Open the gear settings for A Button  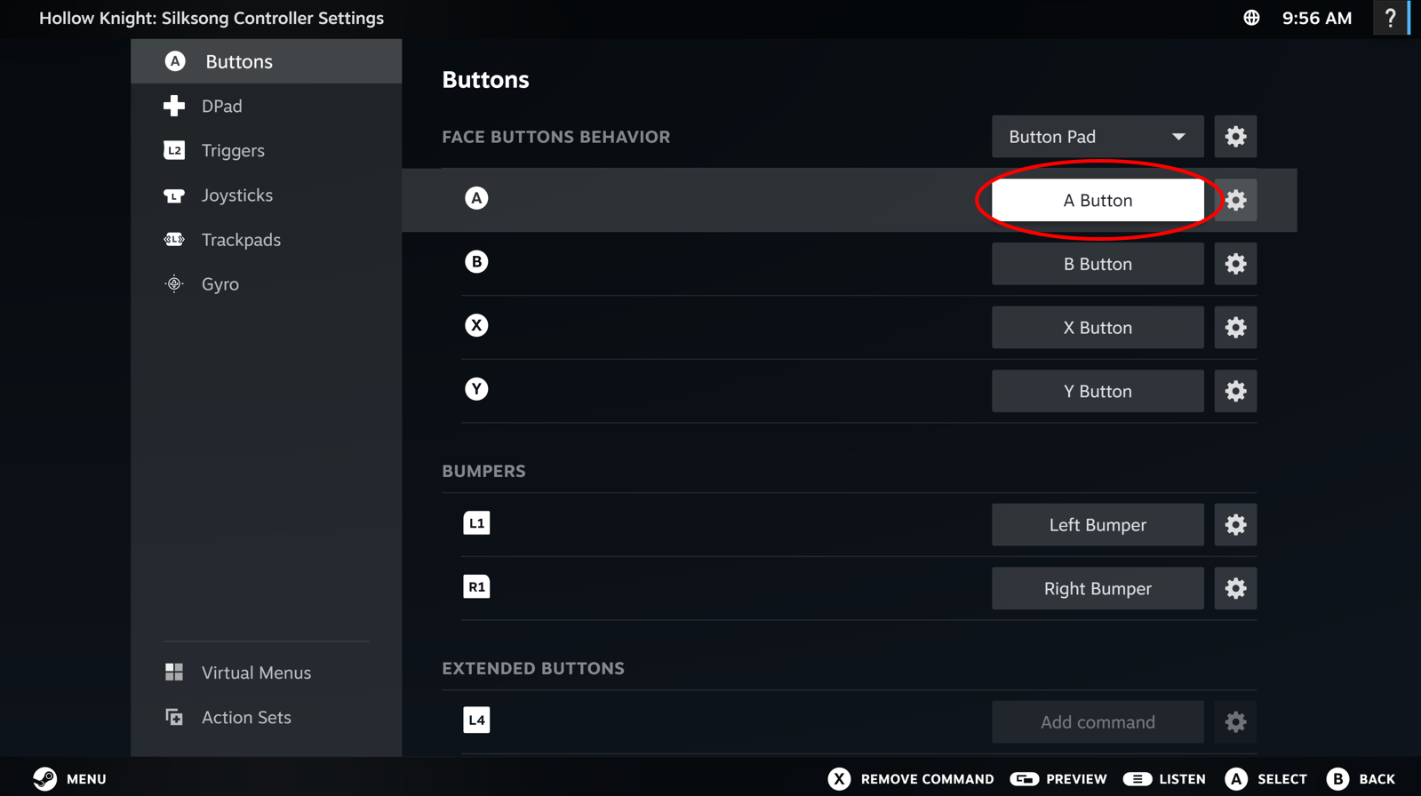pos(1235,201)
